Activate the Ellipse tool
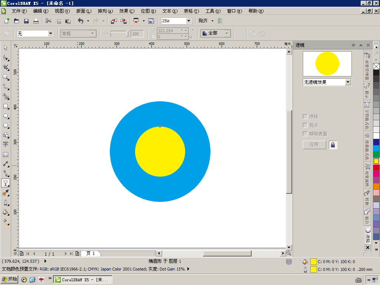380x285 pixels. pyautogui.click(x=6, y=116)
